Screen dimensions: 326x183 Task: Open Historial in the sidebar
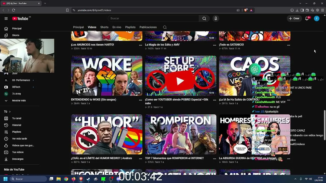point(17,125)
